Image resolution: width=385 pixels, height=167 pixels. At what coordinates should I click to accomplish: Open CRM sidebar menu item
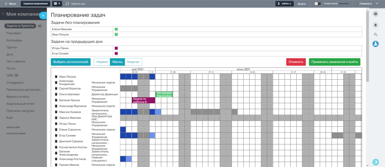coord(9,75)
